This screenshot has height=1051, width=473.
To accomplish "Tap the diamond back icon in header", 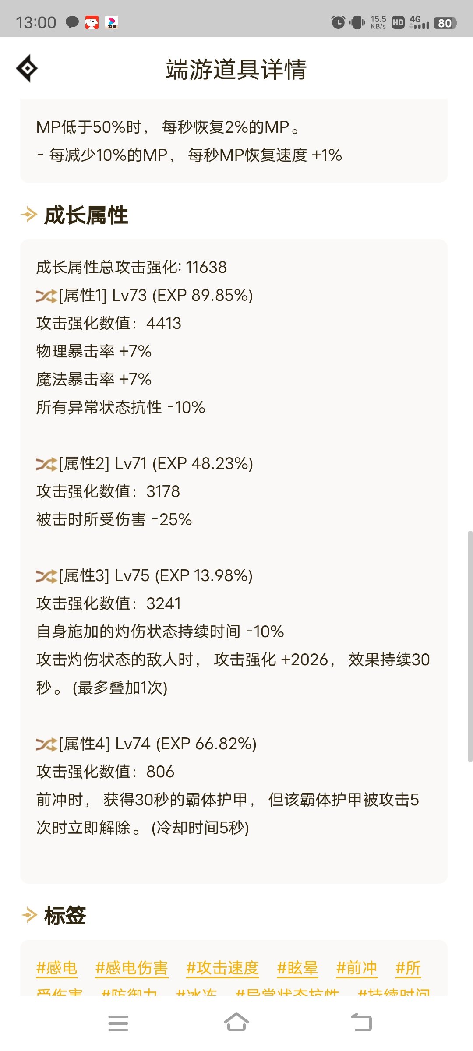I will pos(27,68).
